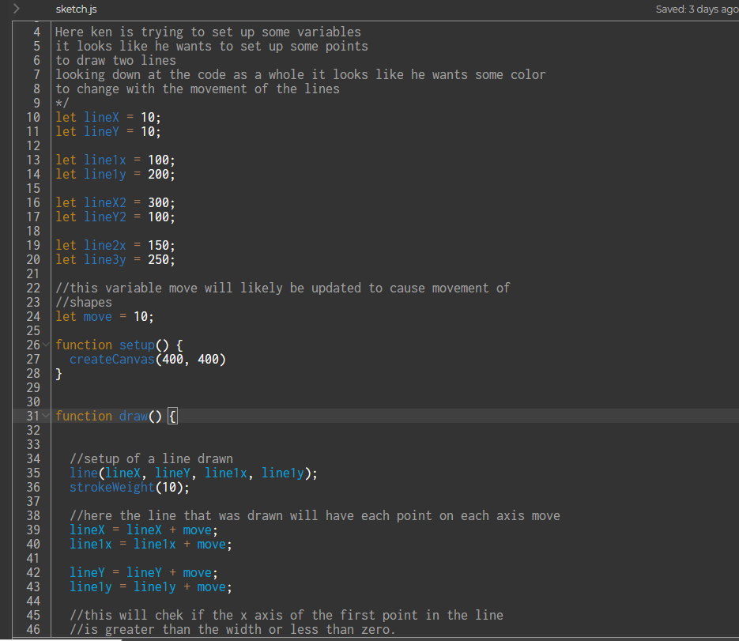Click line number 24 in the gutter
The width and height of the screenshot is (739, 641).
33,317
